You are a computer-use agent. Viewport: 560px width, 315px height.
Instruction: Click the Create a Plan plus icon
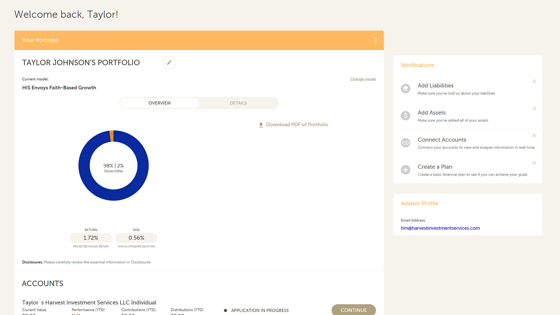tap(405, 170)
